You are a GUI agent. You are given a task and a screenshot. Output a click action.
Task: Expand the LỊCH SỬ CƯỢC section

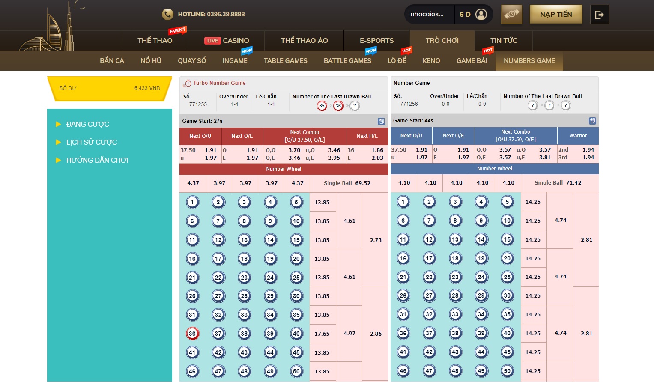[91, 142]
